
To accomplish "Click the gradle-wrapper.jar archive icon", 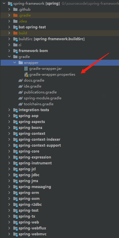I will pos(26,69).
